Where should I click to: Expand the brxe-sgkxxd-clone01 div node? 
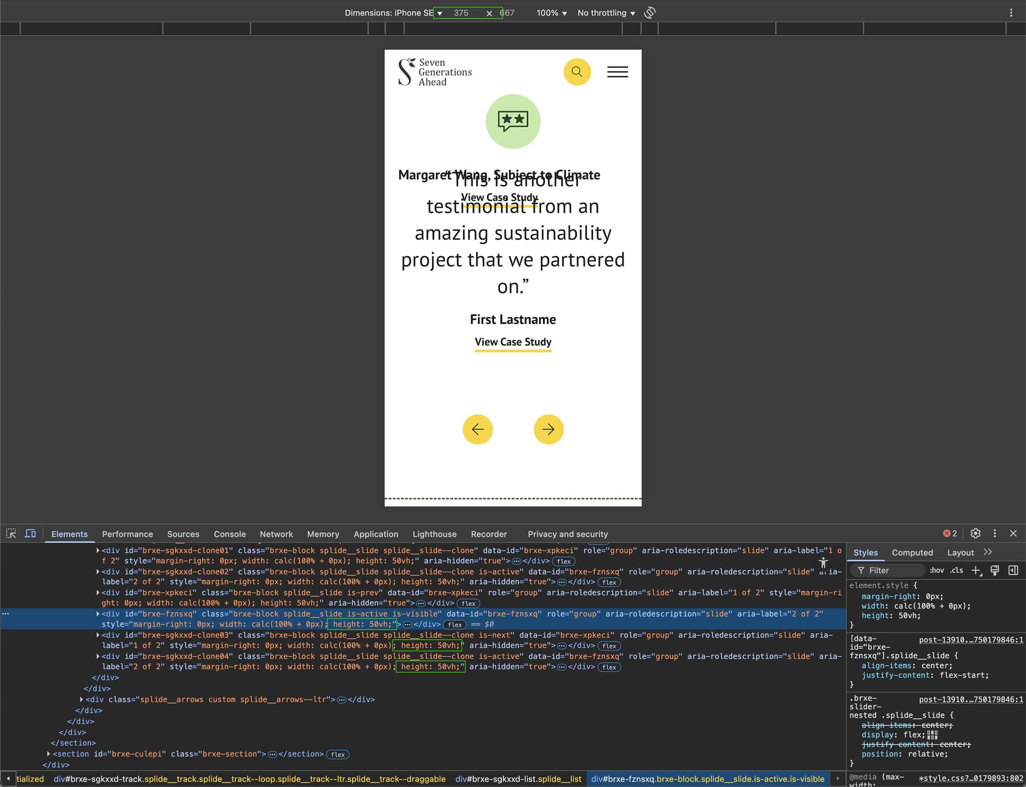coord(98,550)
